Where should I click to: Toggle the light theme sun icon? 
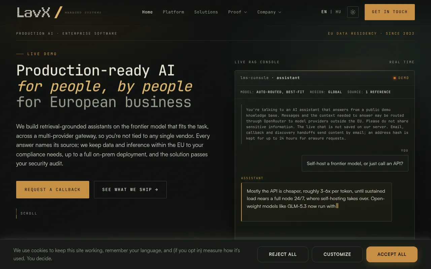353,12
